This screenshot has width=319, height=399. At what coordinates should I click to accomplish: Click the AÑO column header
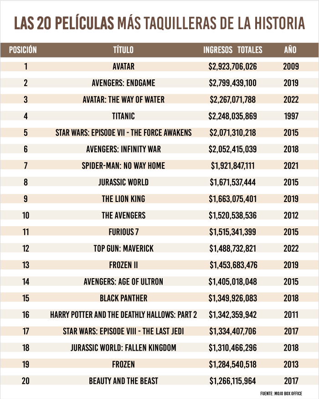click(290, 50)
